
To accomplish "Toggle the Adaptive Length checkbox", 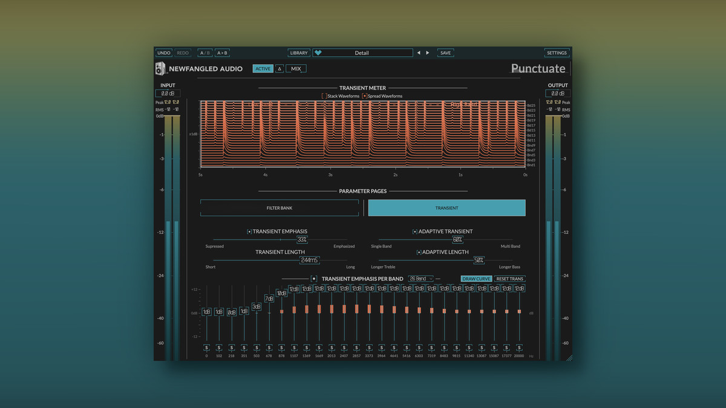I will click(x=419, y=252).
